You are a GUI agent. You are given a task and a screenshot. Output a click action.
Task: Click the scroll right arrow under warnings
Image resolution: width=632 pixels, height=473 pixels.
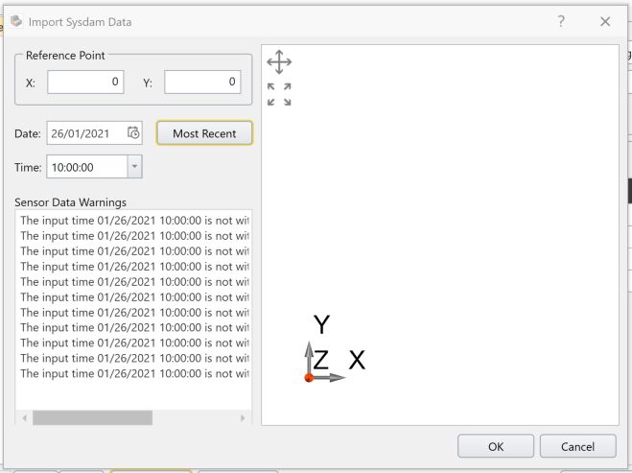[243, 418]
